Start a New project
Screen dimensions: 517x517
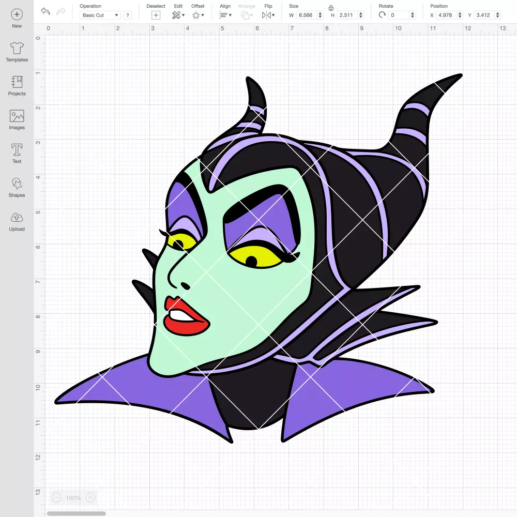[17, 19]
